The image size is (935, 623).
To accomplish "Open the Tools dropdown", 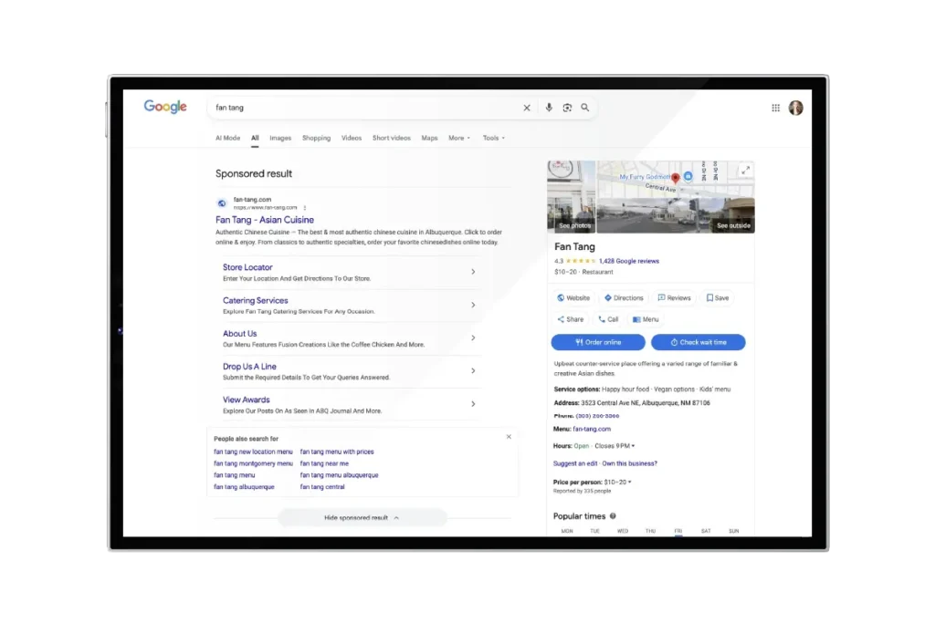I will pyautogui.click(x=493, y=138).
